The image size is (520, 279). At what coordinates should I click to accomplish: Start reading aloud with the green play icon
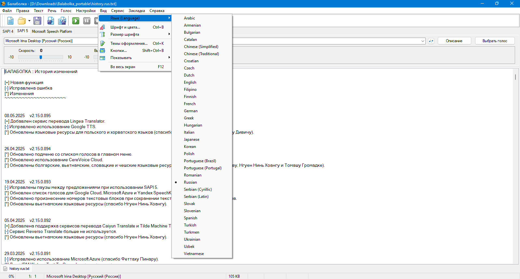76,21
